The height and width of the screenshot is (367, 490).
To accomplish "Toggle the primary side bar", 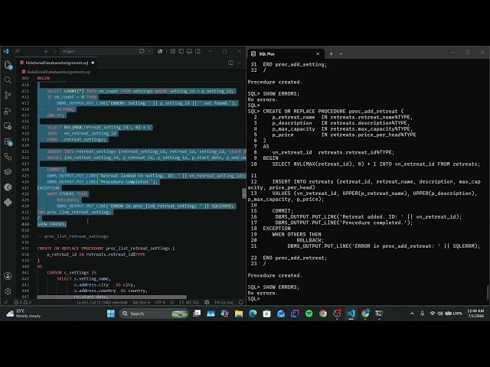I will pos(181,51).
